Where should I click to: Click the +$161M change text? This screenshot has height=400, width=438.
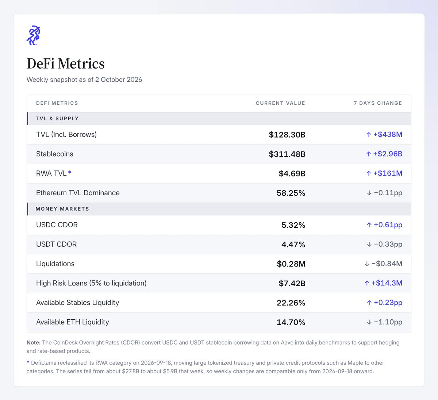(388, 173)
